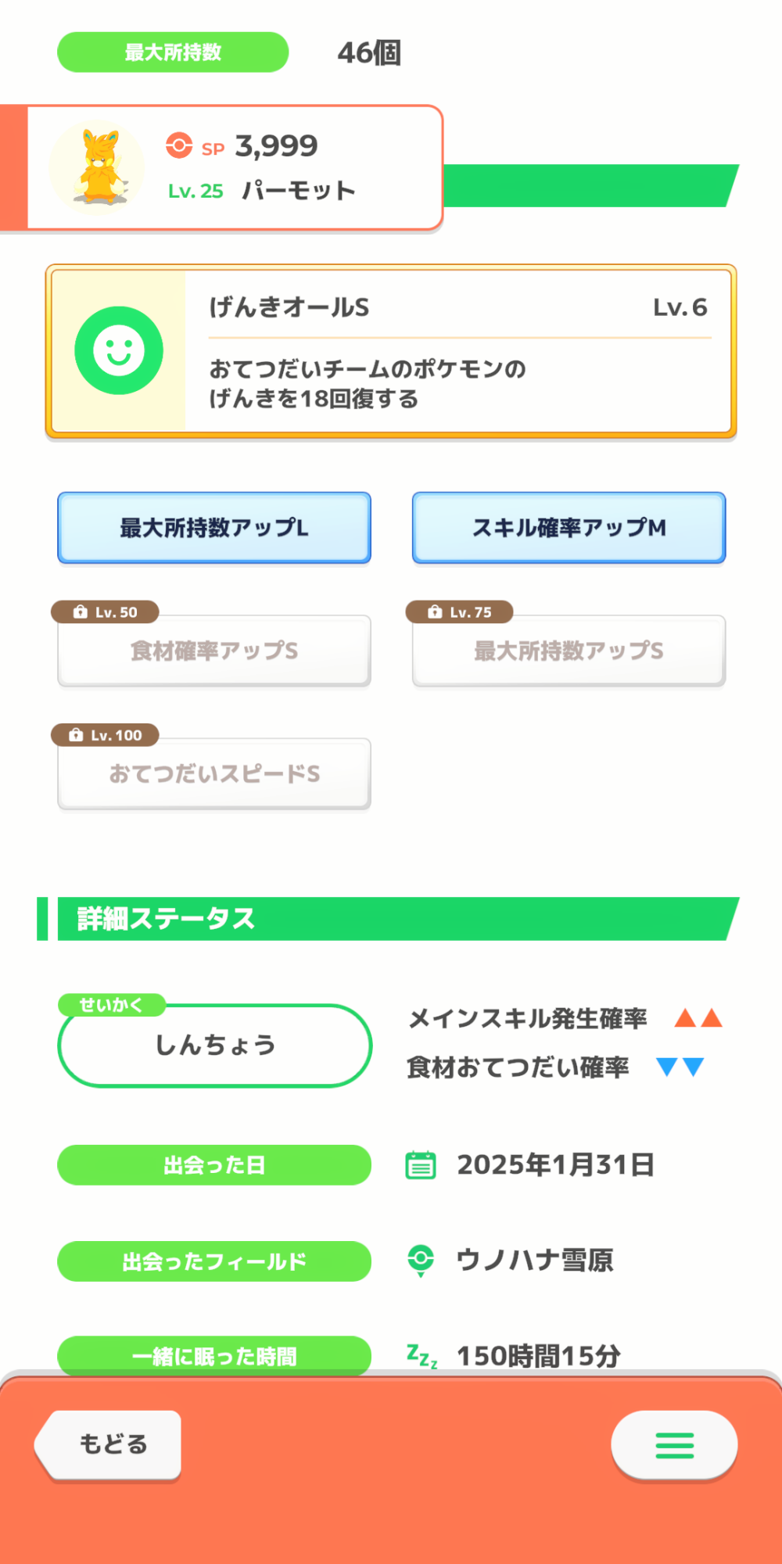Tap the 最大所持数 label pill

pos(173,52)
